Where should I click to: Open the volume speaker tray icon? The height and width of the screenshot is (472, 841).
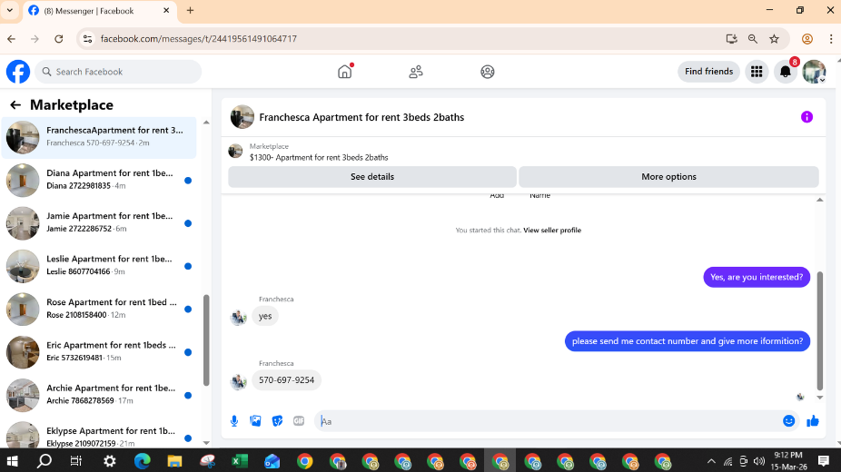(758, 461)
